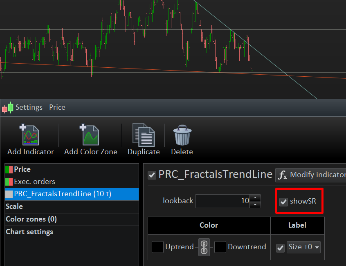Click the candlestick icon in Settings title
Viewport: 346px width, 266px height.
[7, 108]
